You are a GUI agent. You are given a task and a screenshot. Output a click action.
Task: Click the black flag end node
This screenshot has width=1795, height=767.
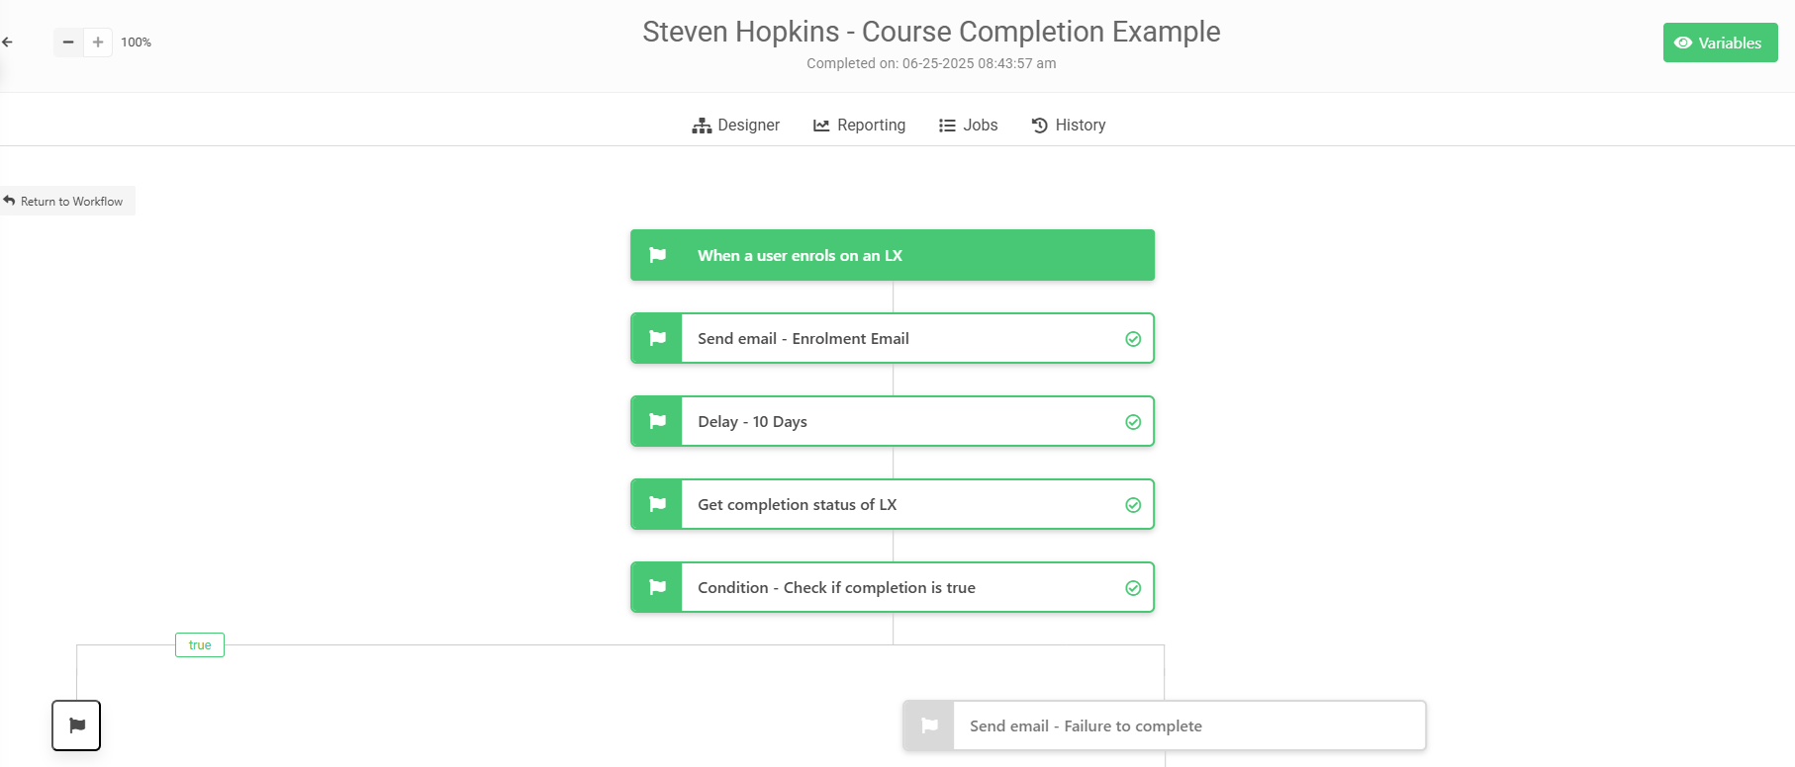[76, 725]
